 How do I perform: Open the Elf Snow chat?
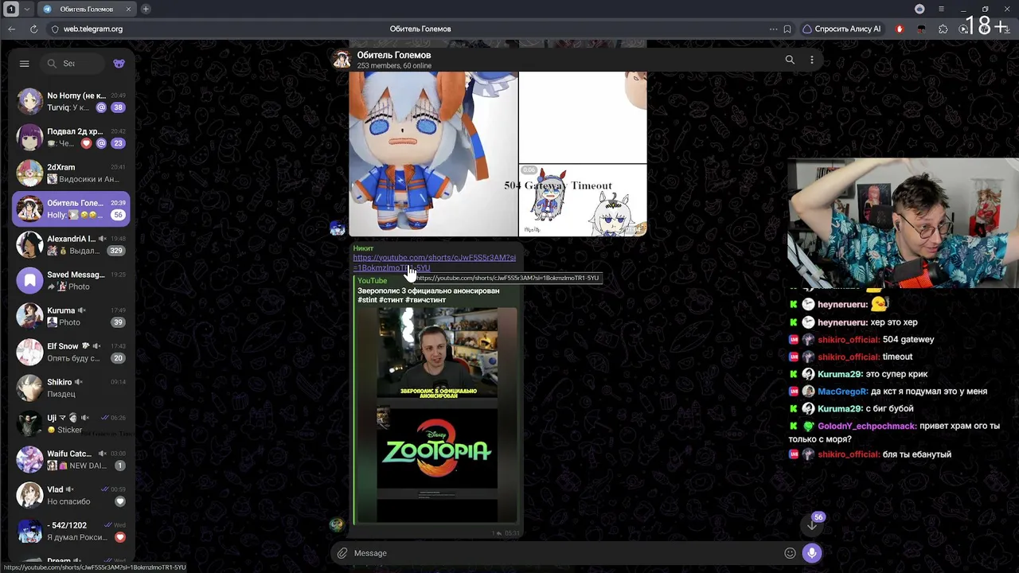click(72, 352)
